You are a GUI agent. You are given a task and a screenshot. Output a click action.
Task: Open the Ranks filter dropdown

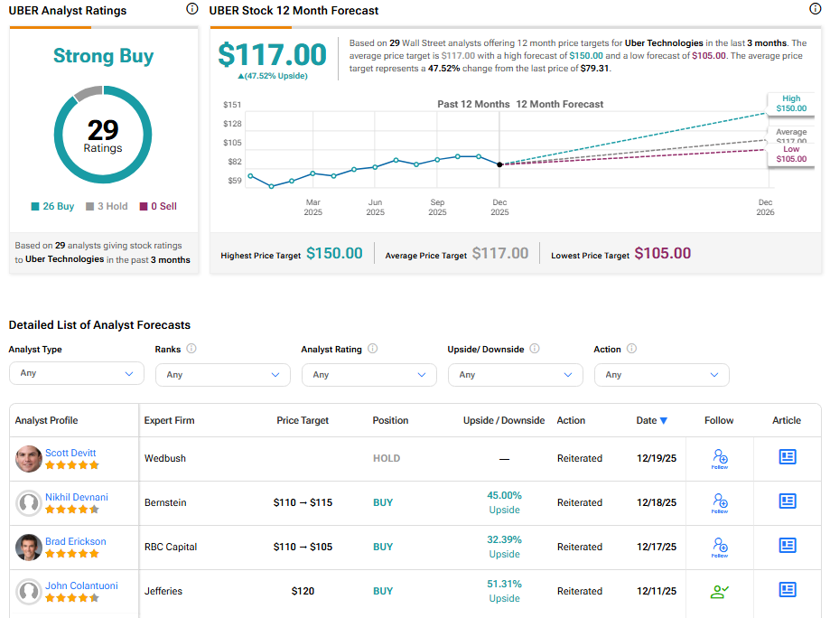click(222, 374)
